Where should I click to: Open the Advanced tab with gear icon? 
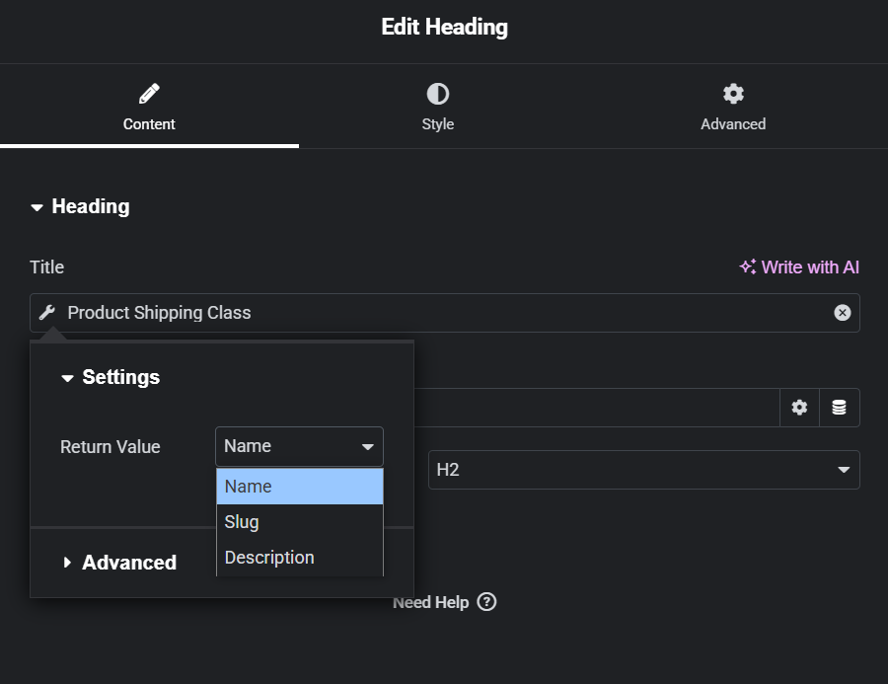coord(733,108)
